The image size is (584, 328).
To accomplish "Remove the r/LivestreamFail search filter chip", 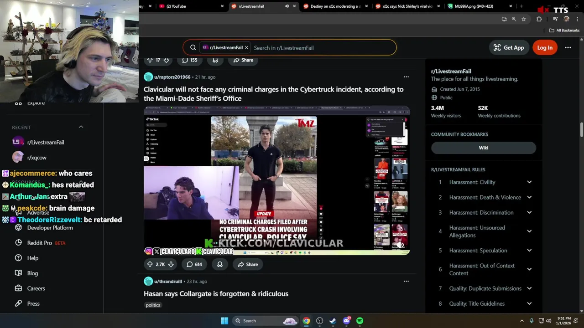I will point(246,47).
